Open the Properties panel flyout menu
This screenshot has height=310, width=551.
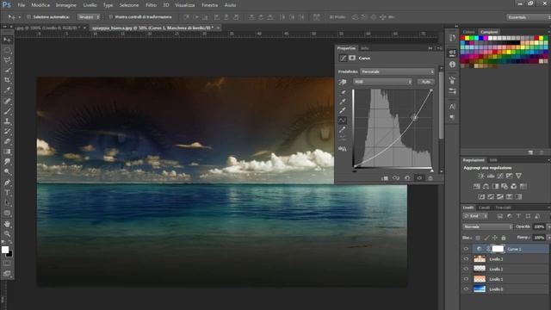440,48
